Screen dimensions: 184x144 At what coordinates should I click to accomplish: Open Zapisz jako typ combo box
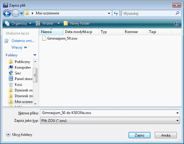[110, 121]
